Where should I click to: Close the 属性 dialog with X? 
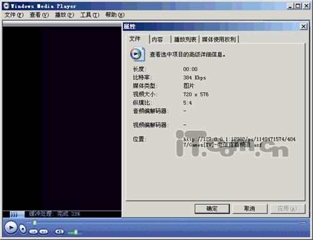304,26
